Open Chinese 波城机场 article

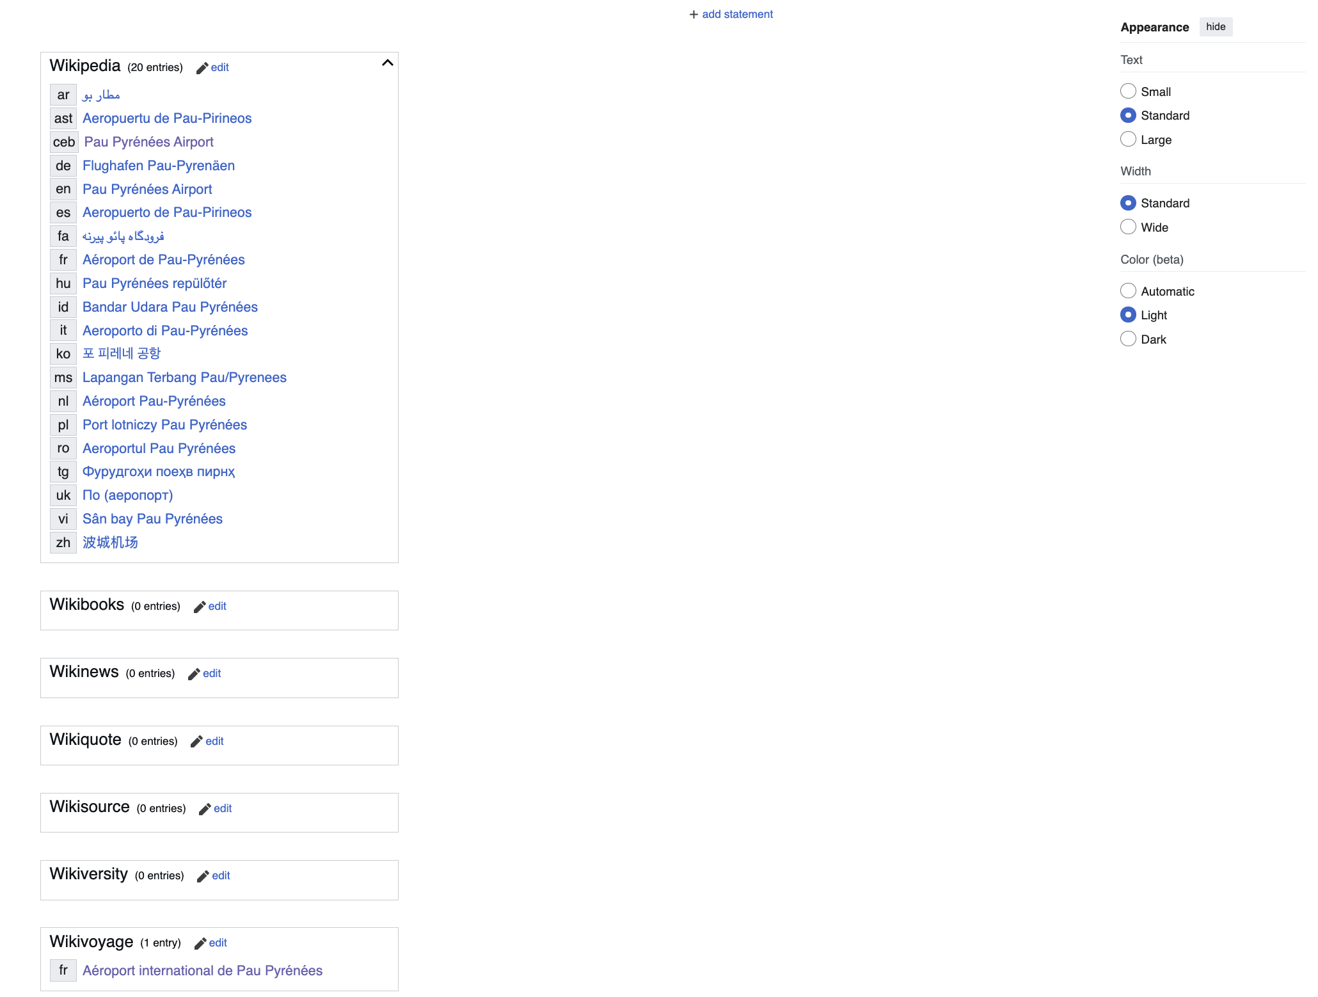tap(110, 543)
